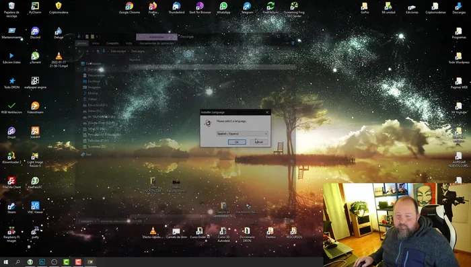The height and width of the screenshot is (267, 471).
Task: Launch Google Chrome desktop shortcut
Action: click(x=129, y=8)
